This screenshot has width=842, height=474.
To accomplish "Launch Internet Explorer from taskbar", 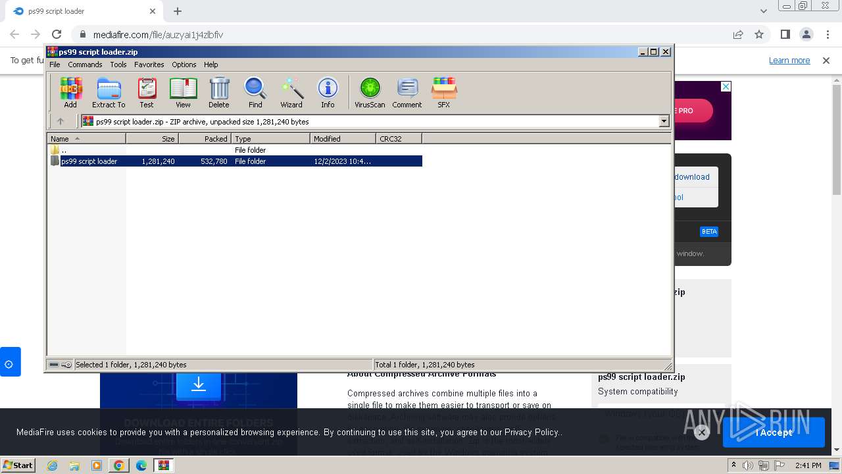I will coord(52,465).
